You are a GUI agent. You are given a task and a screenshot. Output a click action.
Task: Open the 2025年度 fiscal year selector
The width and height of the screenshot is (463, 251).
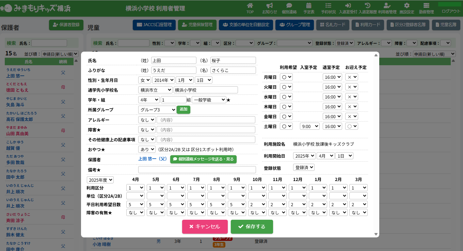100,180
